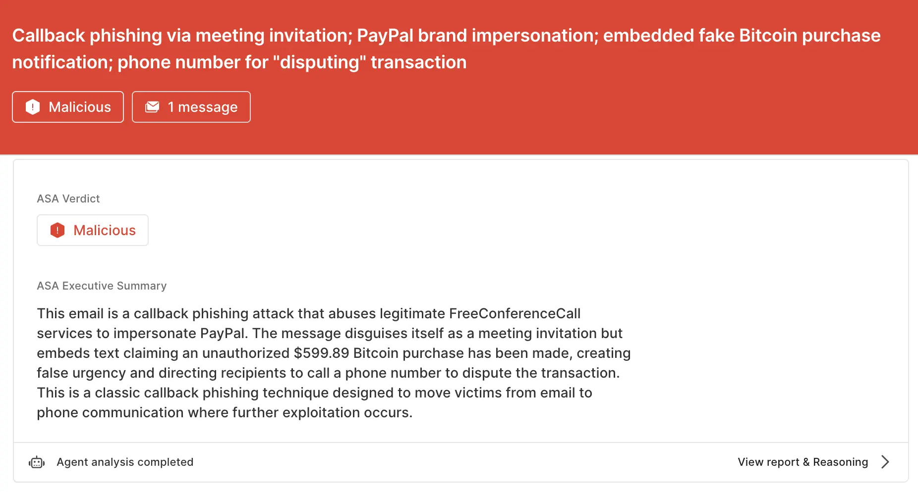
Task: Click the hexagonal alert icon in the Malicious banner badge
Action: (33, 106)
